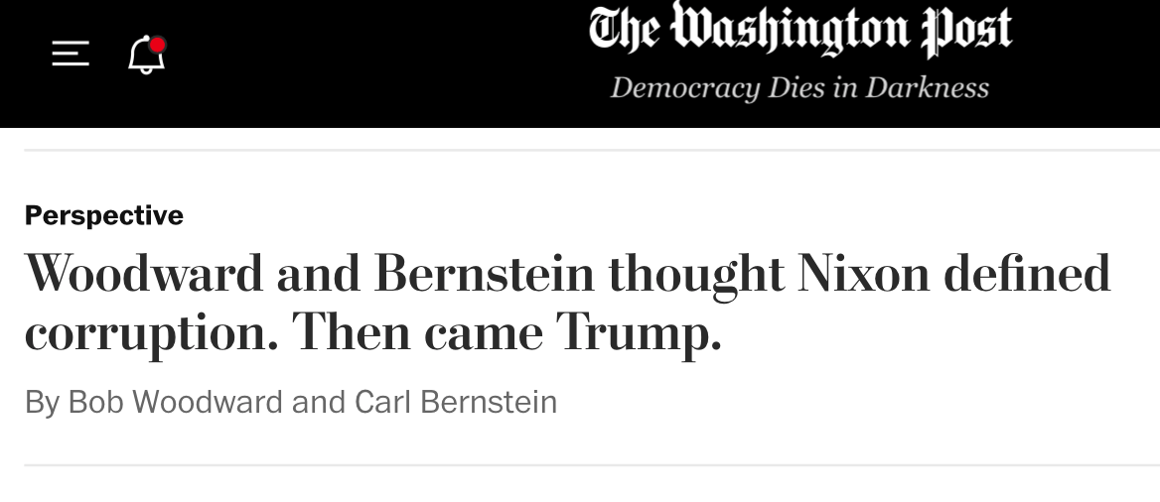Viewport: 1160px width, 502px height.
Task: Click the red badge on the bell
Action: [x=158, y=44]
